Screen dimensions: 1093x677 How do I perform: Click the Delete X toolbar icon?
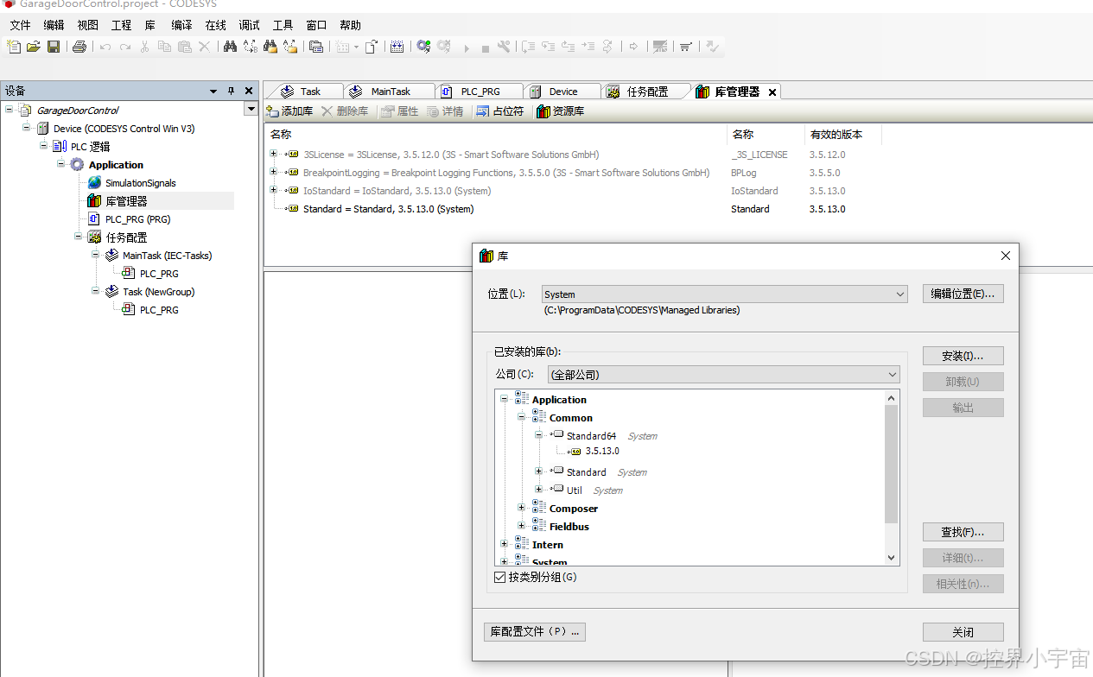[x=204, y=47]
